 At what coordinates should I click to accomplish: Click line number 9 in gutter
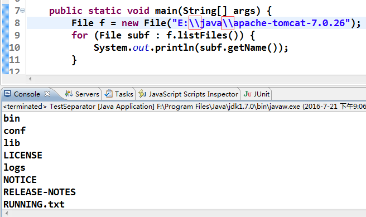point(17,35)
